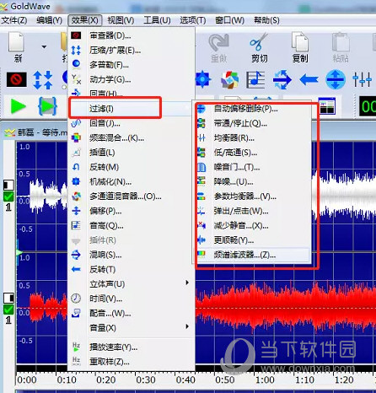Choose 均衡器(R)... from filter submenu
This screenshot has height=393, width=376.
(x=252, y=137)
